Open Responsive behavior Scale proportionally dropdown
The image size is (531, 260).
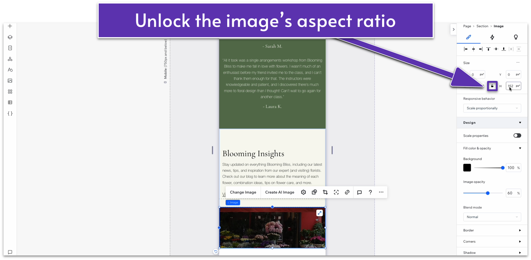(x=492, y=108)
